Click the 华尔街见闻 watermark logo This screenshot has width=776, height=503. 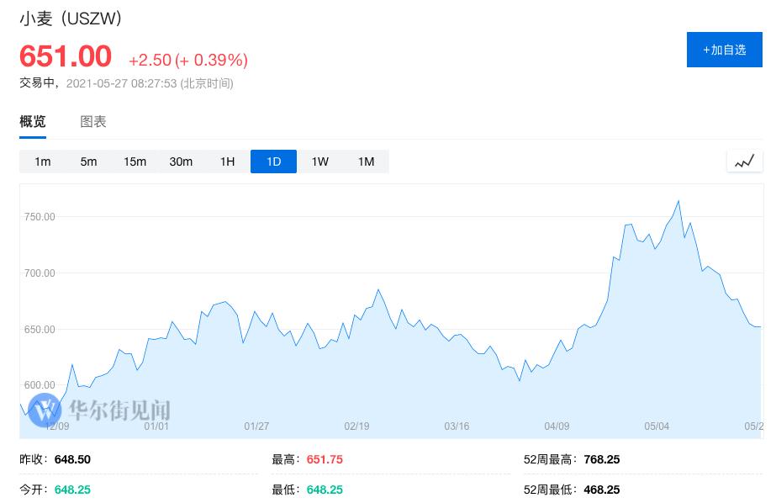click(x=99, y=410)
